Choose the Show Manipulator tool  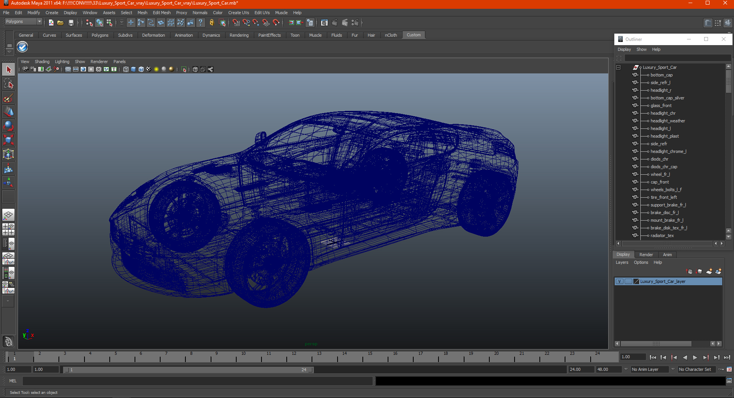click(x=8, y=182)
